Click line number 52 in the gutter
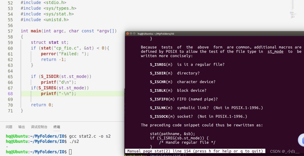Screen dimensions: 304x156 (x=10, y=3)
